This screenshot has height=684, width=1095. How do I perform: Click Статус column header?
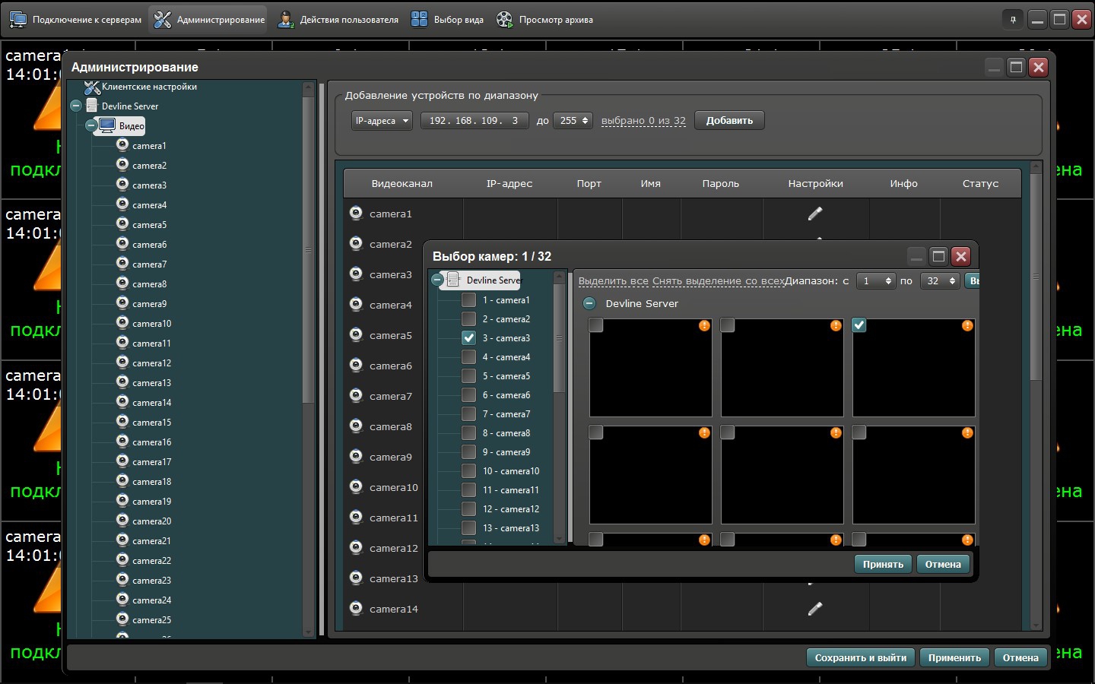point(980,184)
